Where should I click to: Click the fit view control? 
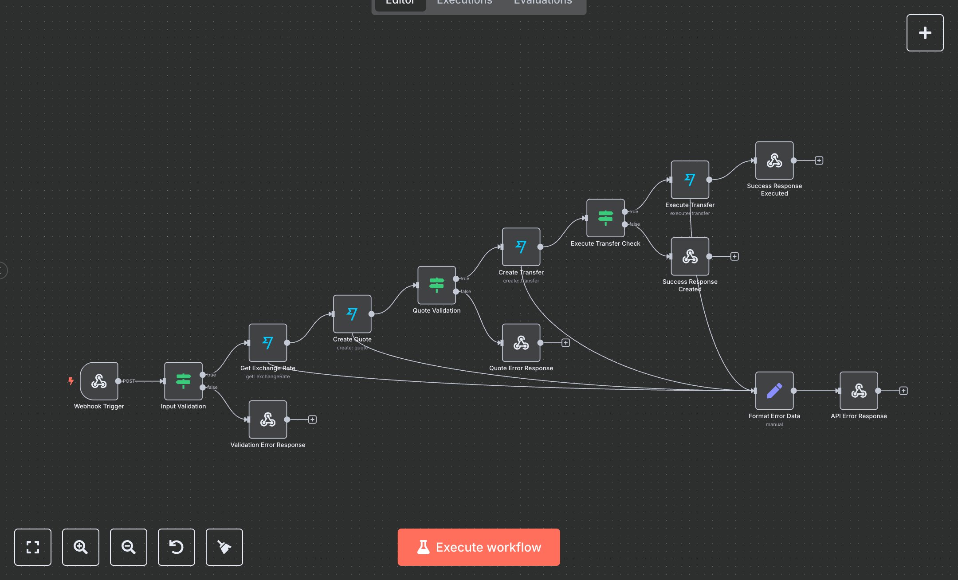pos(32,547)
